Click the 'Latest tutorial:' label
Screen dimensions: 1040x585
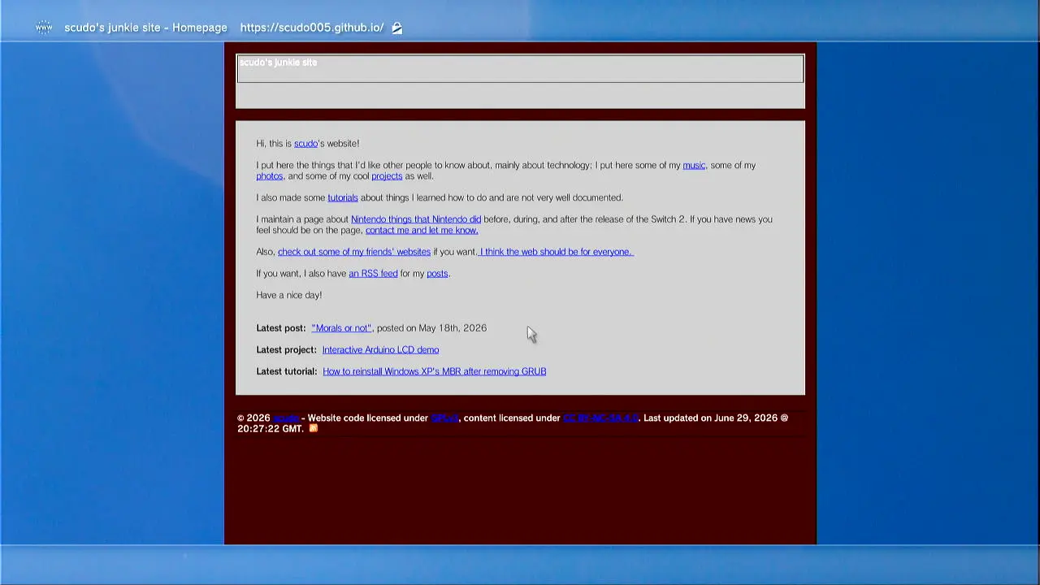click(287, 371)
